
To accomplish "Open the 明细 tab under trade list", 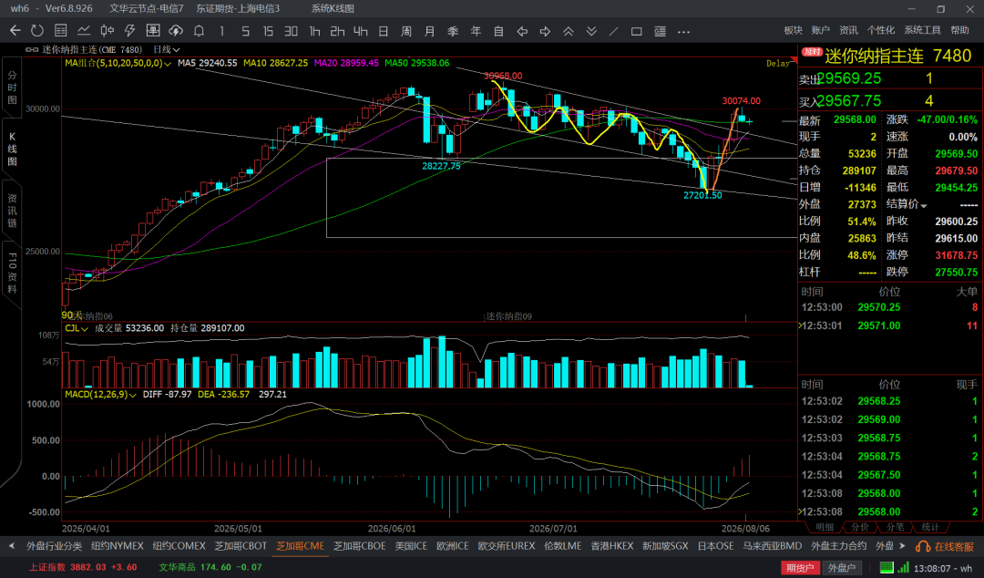I will pyautogui.click(x=825, y=527).
